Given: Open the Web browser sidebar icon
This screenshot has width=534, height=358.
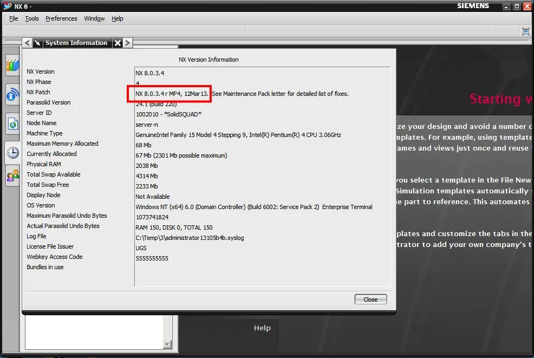Looking at the screenshot, I should (12, 124).
